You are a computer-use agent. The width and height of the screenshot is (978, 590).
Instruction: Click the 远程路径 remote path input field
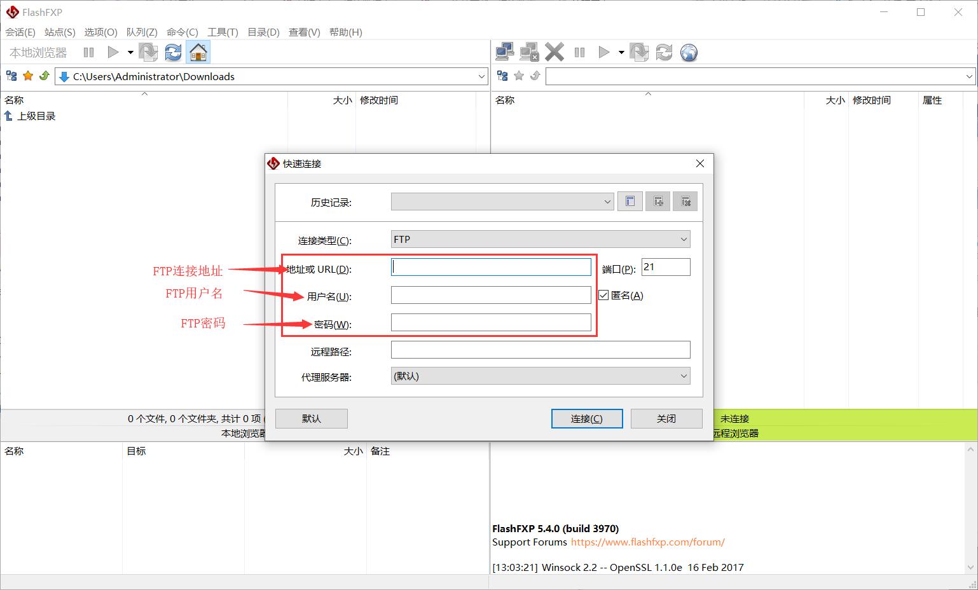coord(541,350)
